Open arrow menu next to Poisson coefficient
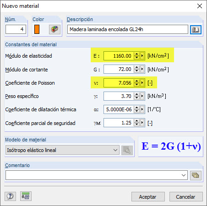The image size is (207, 206). pos(142,83)
